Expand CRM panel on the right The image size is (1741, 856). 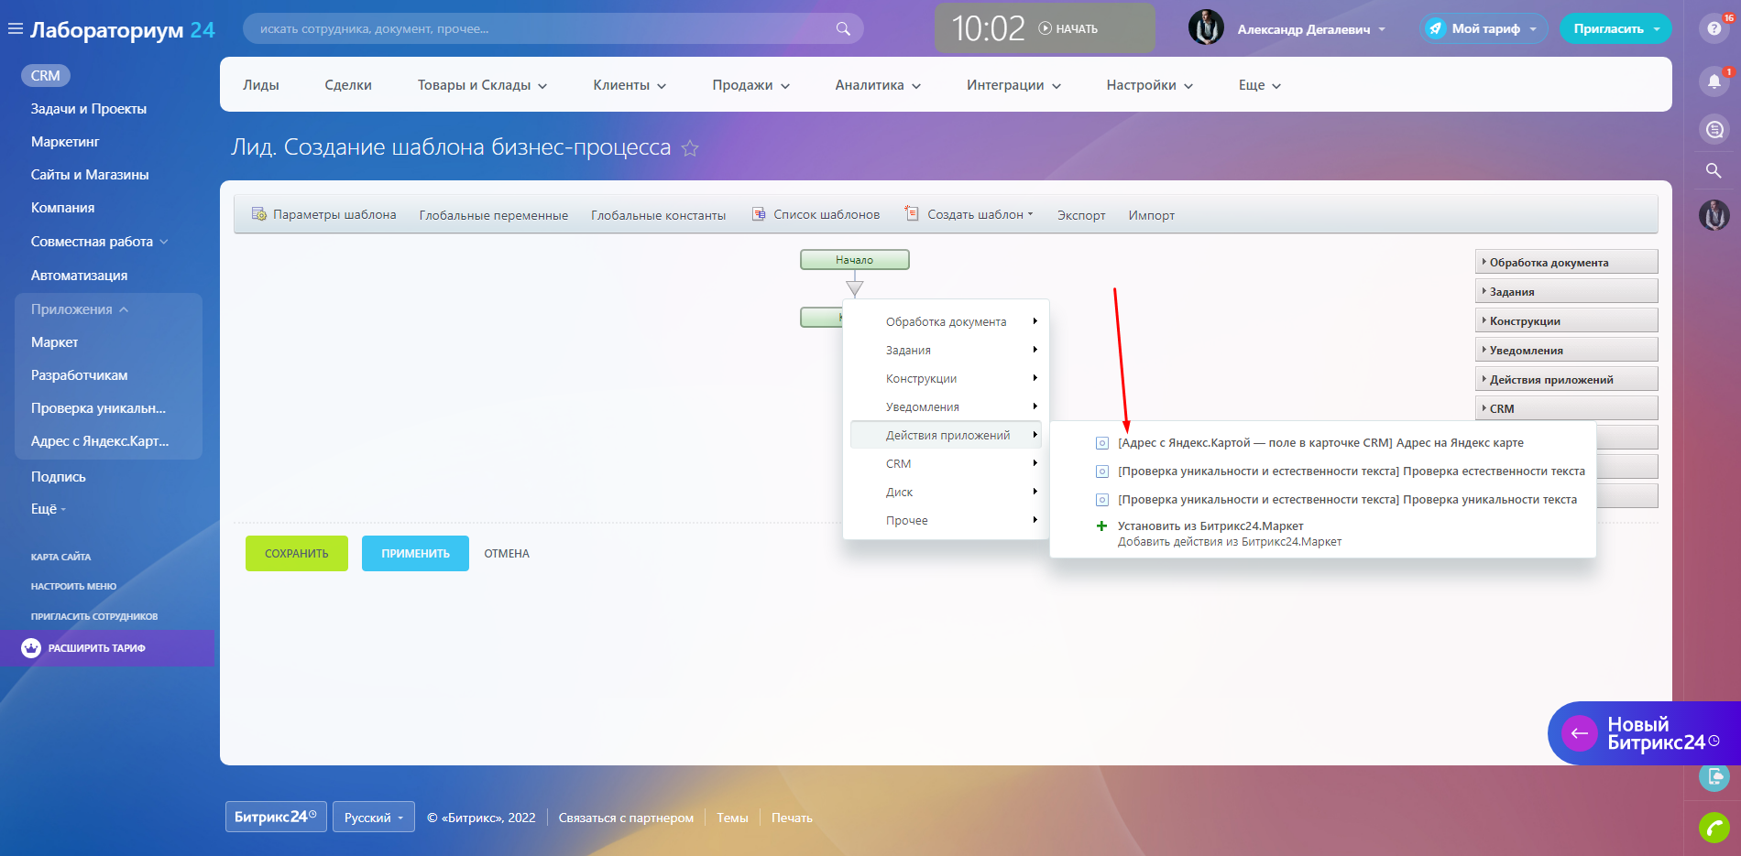point(1567,408)
